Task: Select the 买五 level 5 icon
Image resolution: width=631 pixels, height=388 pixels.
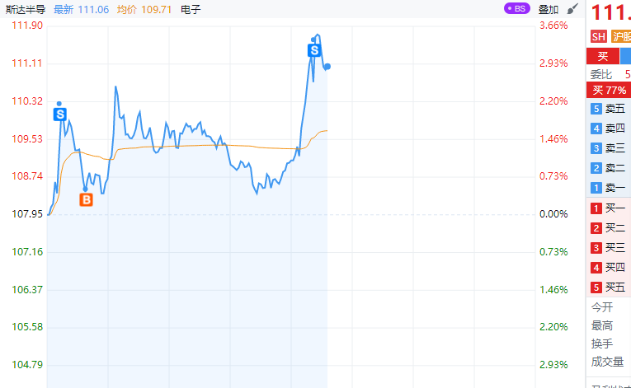Action: pyautogui.click(x=596, y=287)
